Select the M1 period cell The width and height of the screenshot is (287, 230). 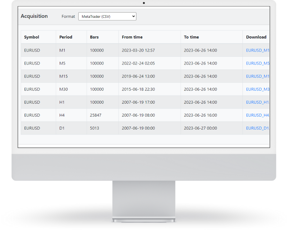(x=62, y=50)
